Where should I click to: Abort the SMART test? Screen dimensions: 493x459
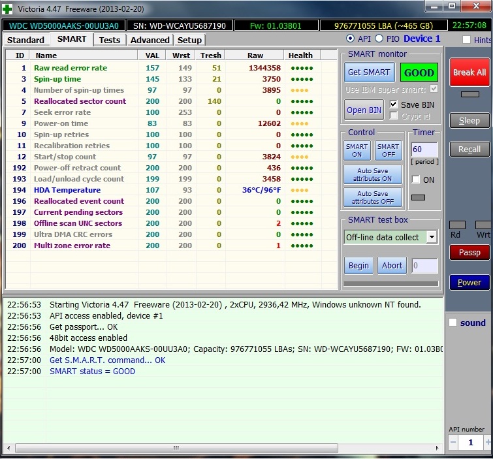point(392,266)
